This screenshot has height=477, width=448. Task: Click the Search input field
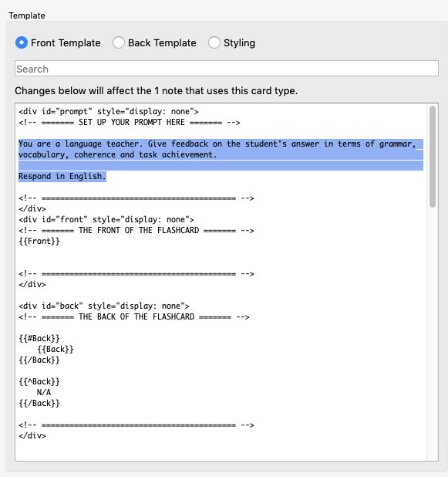point(227,69)
